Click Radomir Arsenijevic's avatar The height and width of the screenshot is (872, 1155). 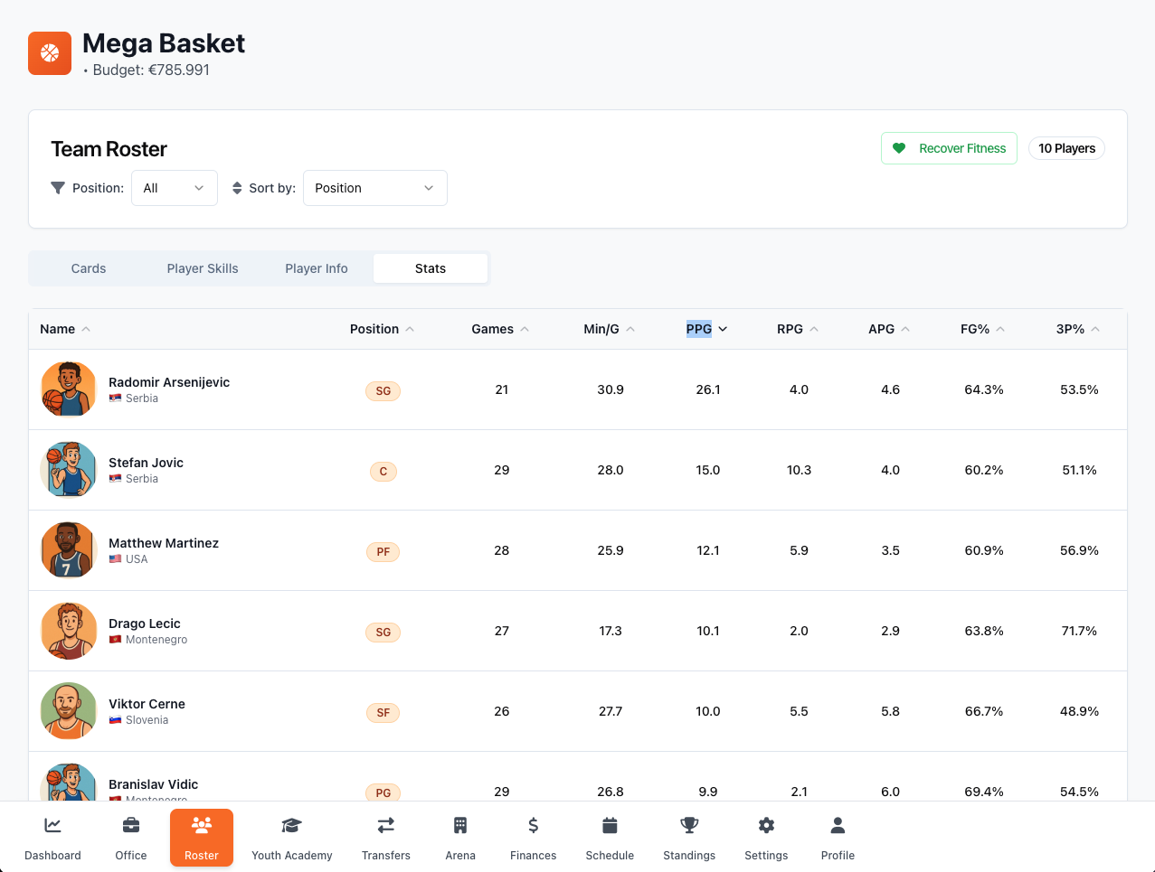point(69,389)
